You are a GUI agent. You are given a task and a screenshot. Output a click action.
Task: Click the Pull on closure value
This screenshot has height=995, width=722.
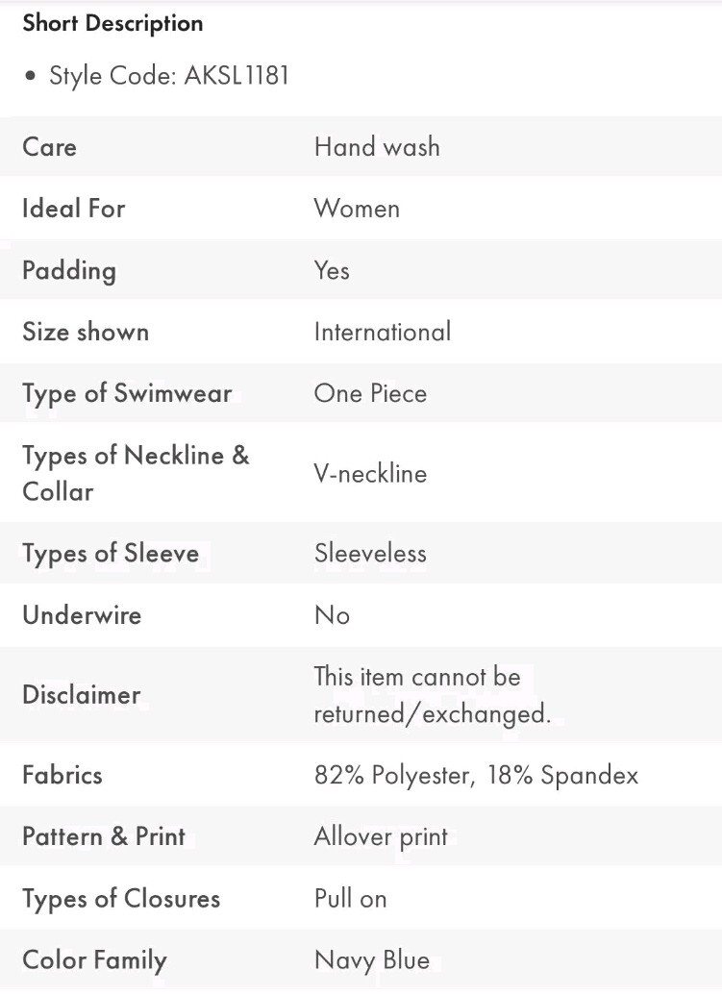click(351, 899)
